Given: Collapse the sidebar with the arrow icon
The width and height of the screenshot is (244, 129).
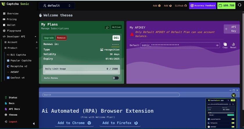Looking at the screenshot, I should (33, 123).
